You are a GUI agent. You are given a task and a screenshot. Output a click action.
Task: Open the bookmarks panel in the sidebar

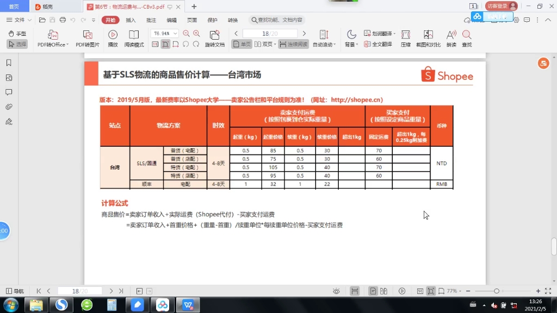[9, 64]
